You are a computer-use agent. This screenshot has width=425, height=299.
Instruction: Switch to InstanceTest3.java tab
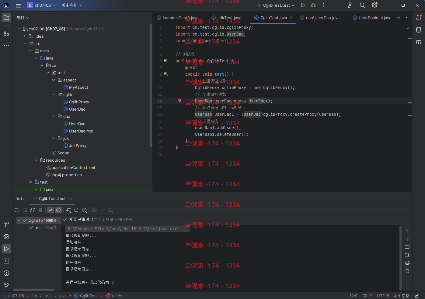point(178,18)
